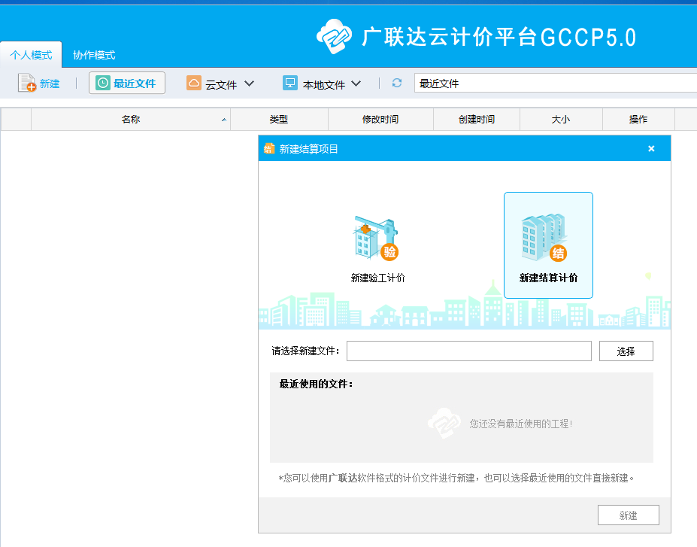Click the 选择 browse button
697x547 pixels.
(626, 351)
